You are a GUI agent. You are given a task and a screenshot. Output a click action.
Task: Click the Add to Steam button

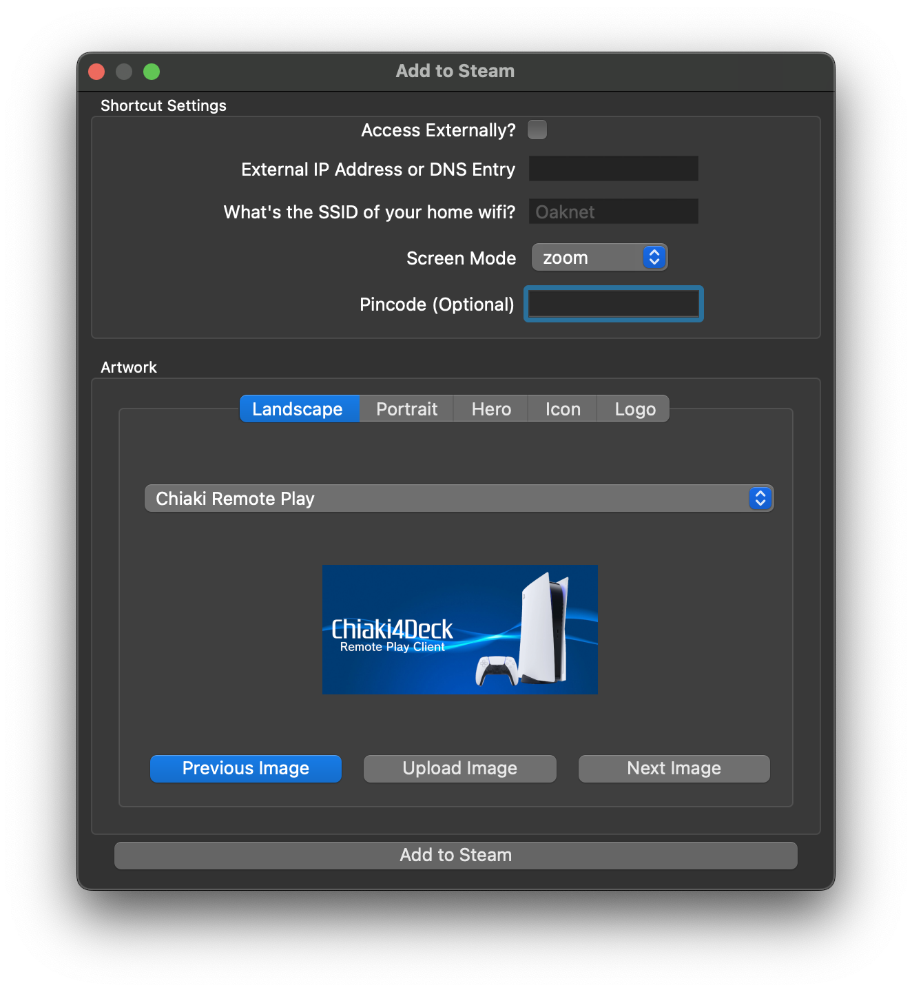coord(455,856)
